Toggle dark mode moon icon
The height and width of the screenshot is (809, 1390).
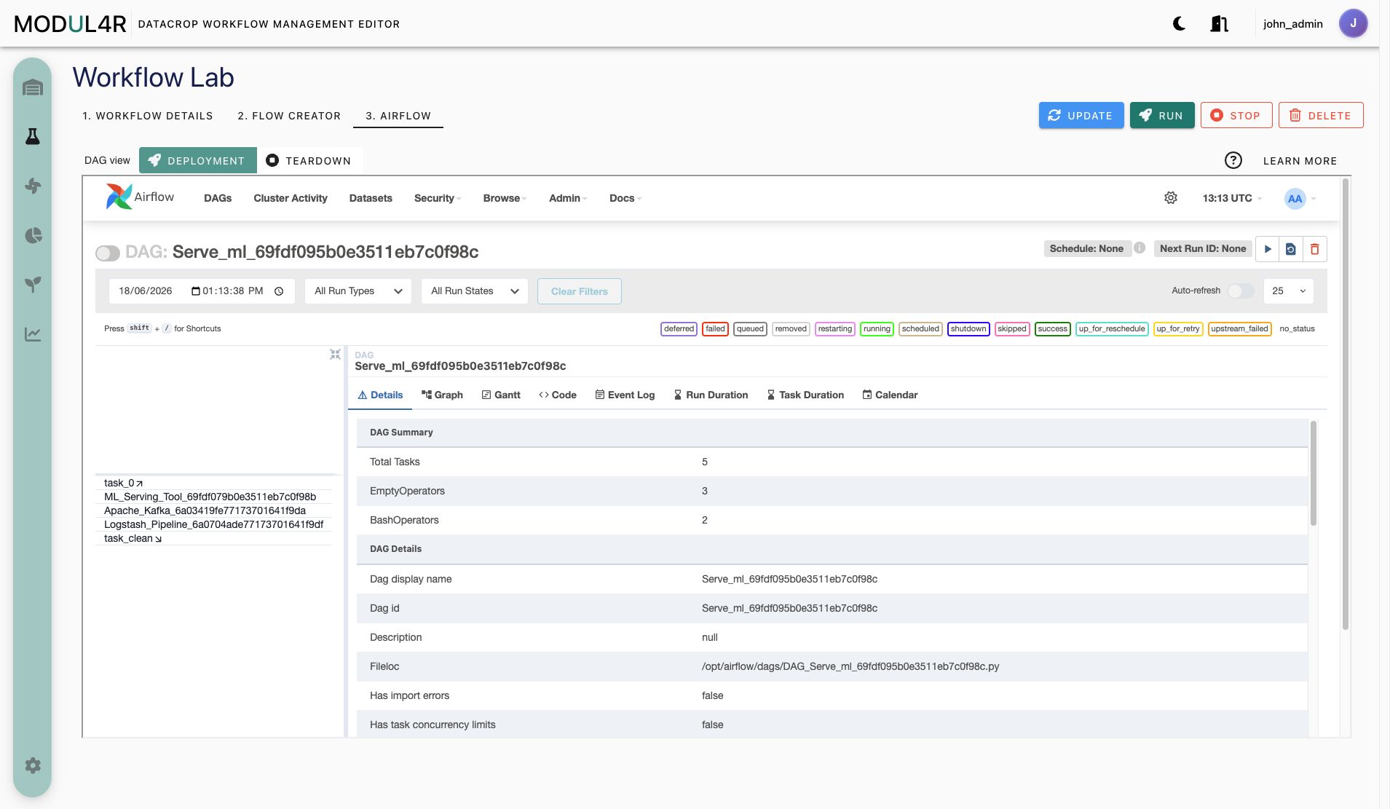click(x=1179, y=24)
